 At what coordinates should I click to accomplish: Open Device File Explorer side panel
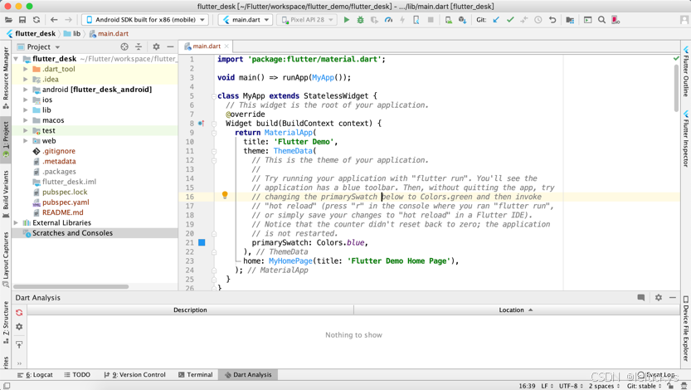click(686, 329)
